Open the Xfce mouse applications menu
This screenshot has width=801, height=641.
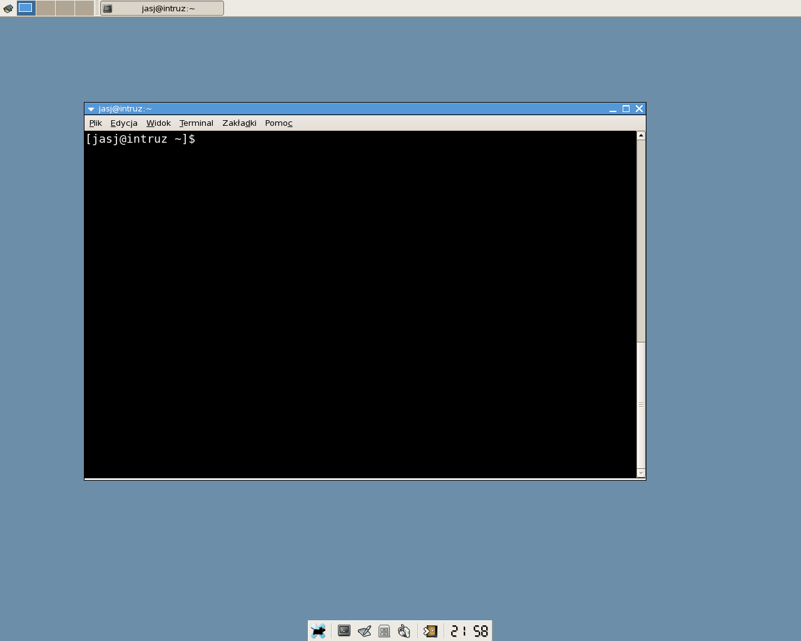click(319, 631)
